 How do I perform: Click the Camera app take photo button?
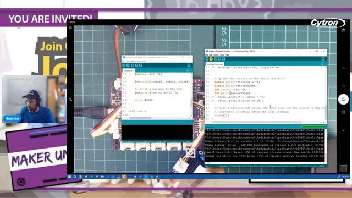point(343,99)
